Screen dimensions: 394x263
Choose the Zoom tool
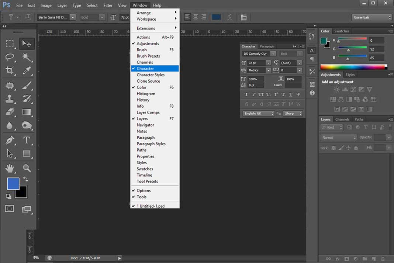pos(26,168)
